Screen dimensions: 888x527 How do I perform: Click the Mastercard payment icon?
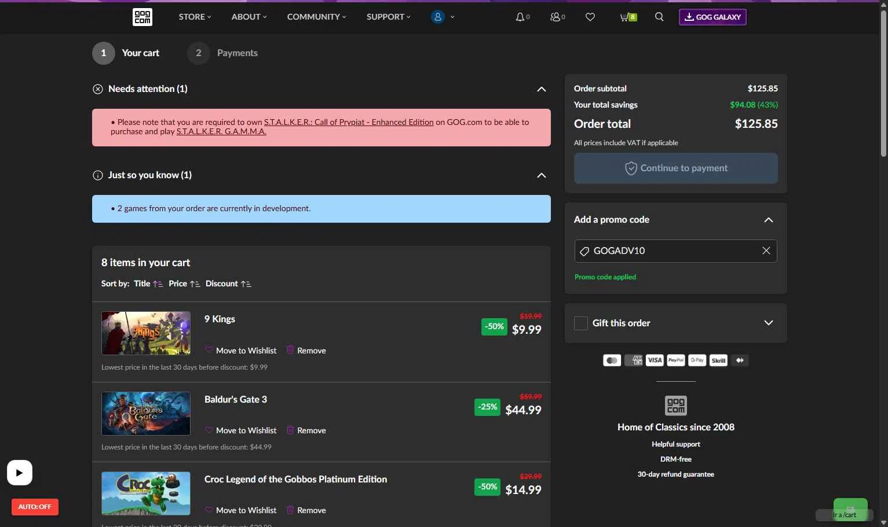(612, 360)
